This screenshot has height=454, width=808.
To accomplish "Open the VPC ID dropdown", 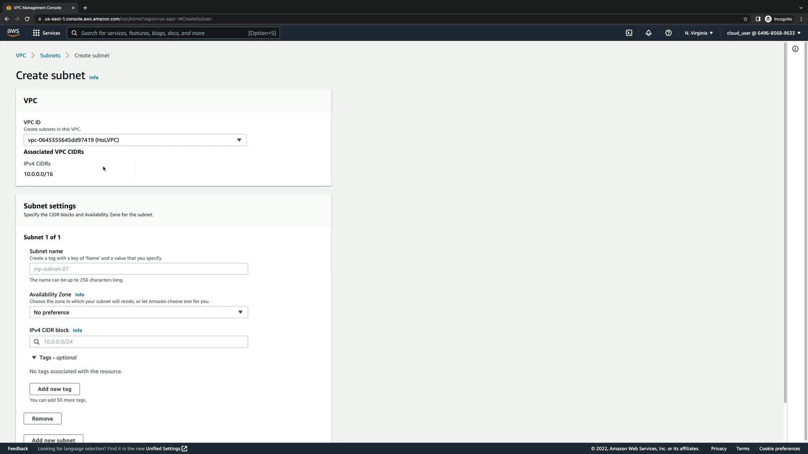I will [x=135, y=140].
